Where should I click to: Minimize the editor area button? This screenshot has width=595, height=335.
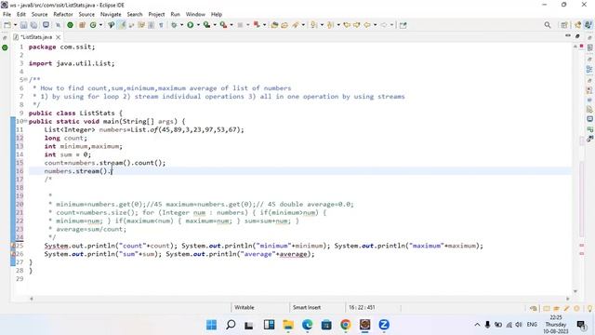point(568,36)
